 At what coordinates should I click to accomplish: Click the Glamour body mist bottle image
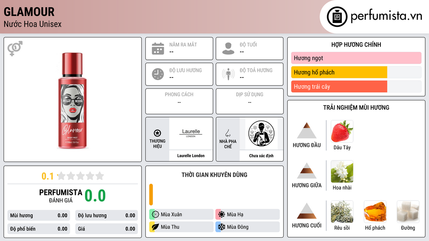tap(72, 100)
